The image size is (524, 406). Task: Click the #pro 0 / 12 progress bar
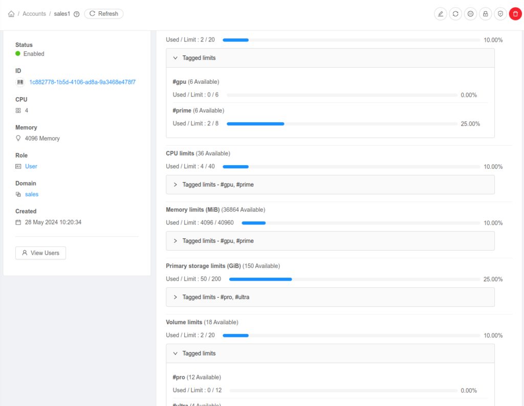[x=343, y=390]
